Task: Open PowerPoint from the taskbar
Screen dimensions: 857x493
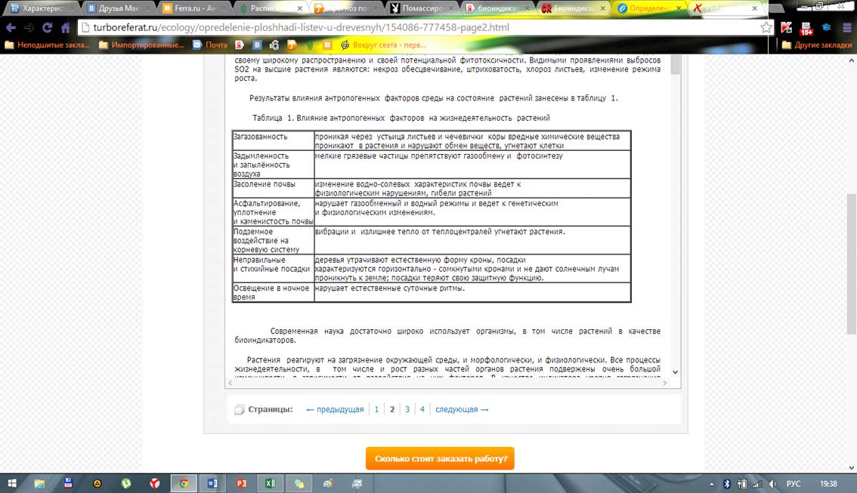Action: coord(242,483)
